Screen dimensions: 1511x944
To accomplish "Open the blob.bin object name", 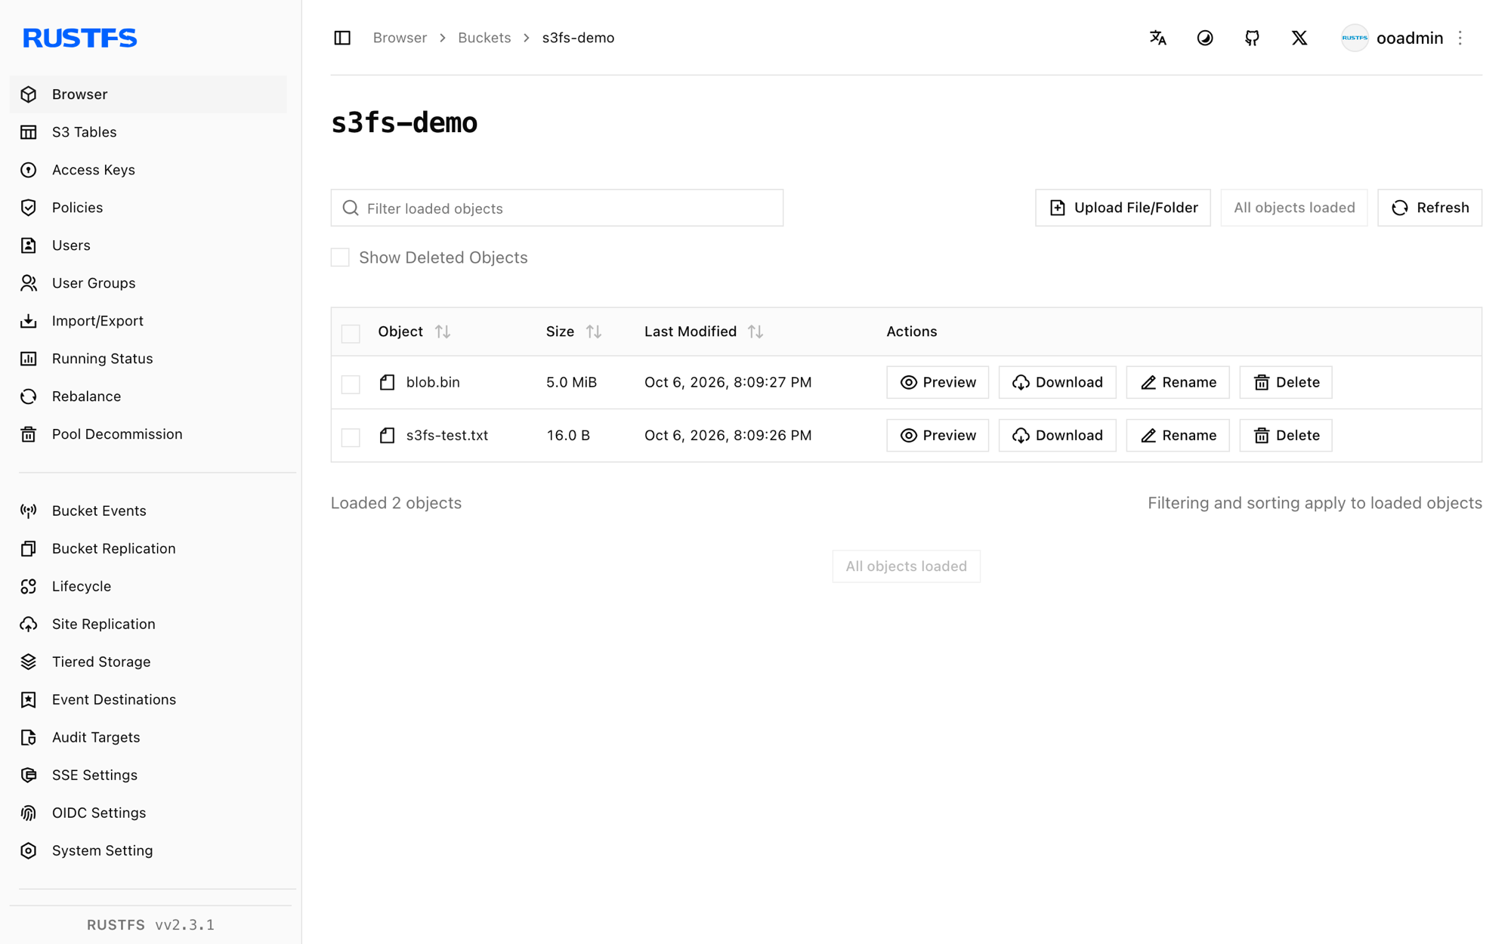I will tap(433, 382).
